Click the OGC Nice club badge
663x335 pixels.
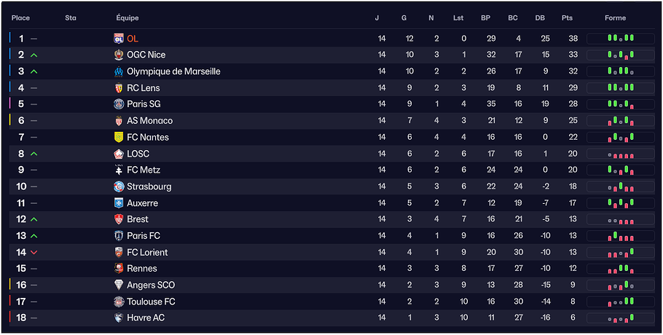coord(119,55)
